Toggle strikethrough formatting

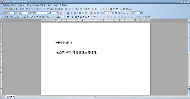71,13
